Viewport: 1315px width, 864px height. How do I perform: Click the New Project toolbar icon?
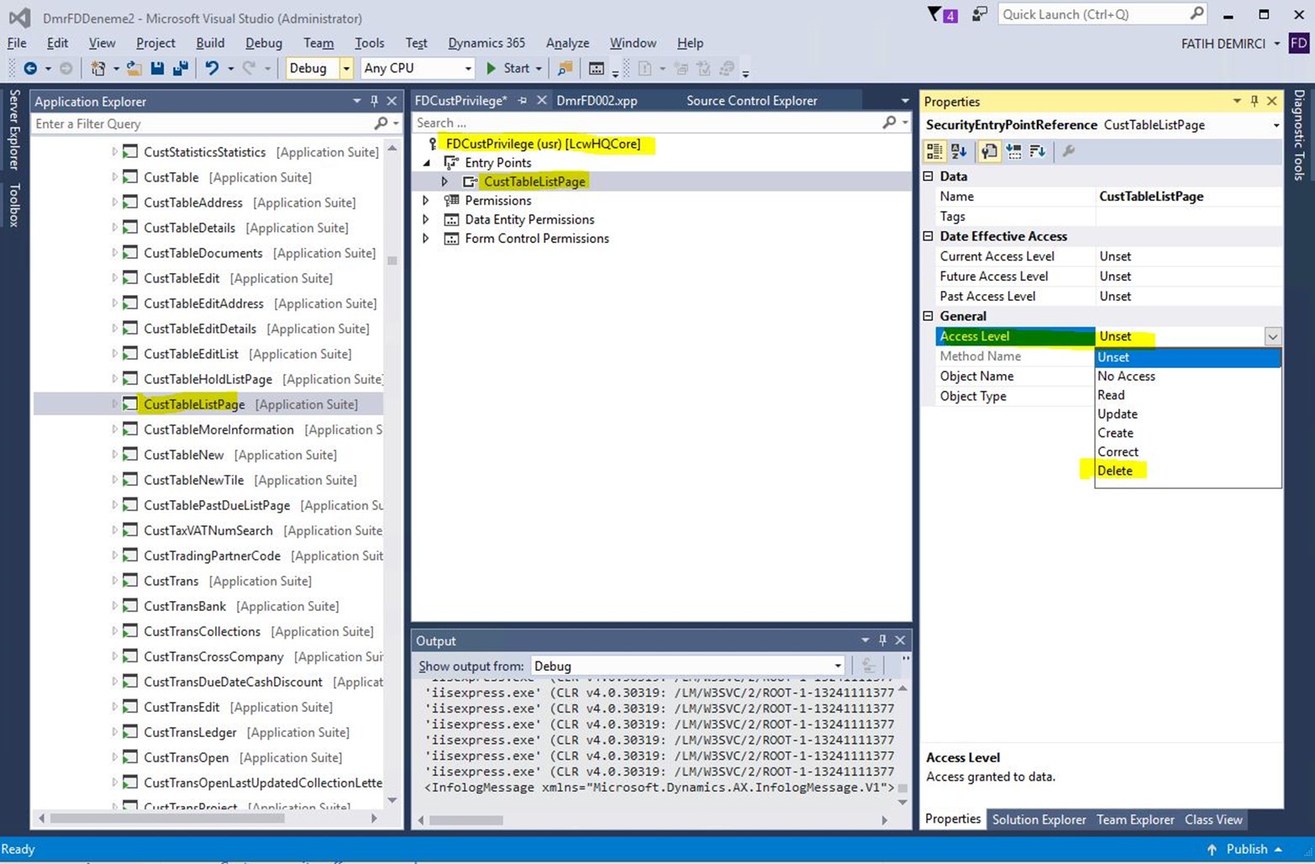coord(98,68)
